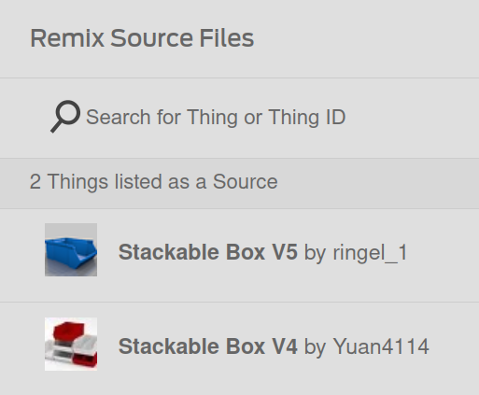This screenshot has width=479, height=395.
Task: View the ringel_1 author name
Action: coord(370,252)
